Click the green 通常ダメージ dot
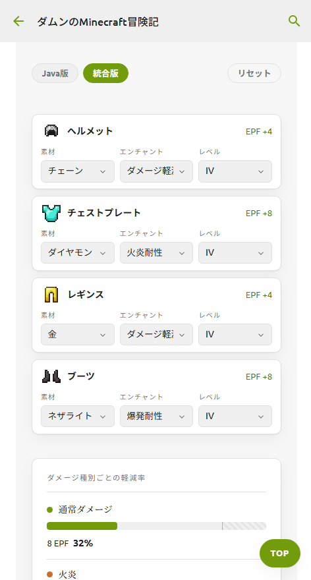Viewport: 311px width, 580px height. click(50, 509)
